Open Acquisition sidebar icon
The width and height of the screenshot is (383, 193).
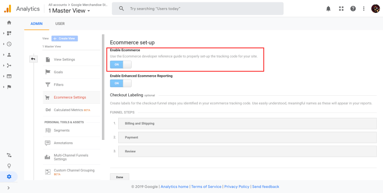click(x=9, y=66)
